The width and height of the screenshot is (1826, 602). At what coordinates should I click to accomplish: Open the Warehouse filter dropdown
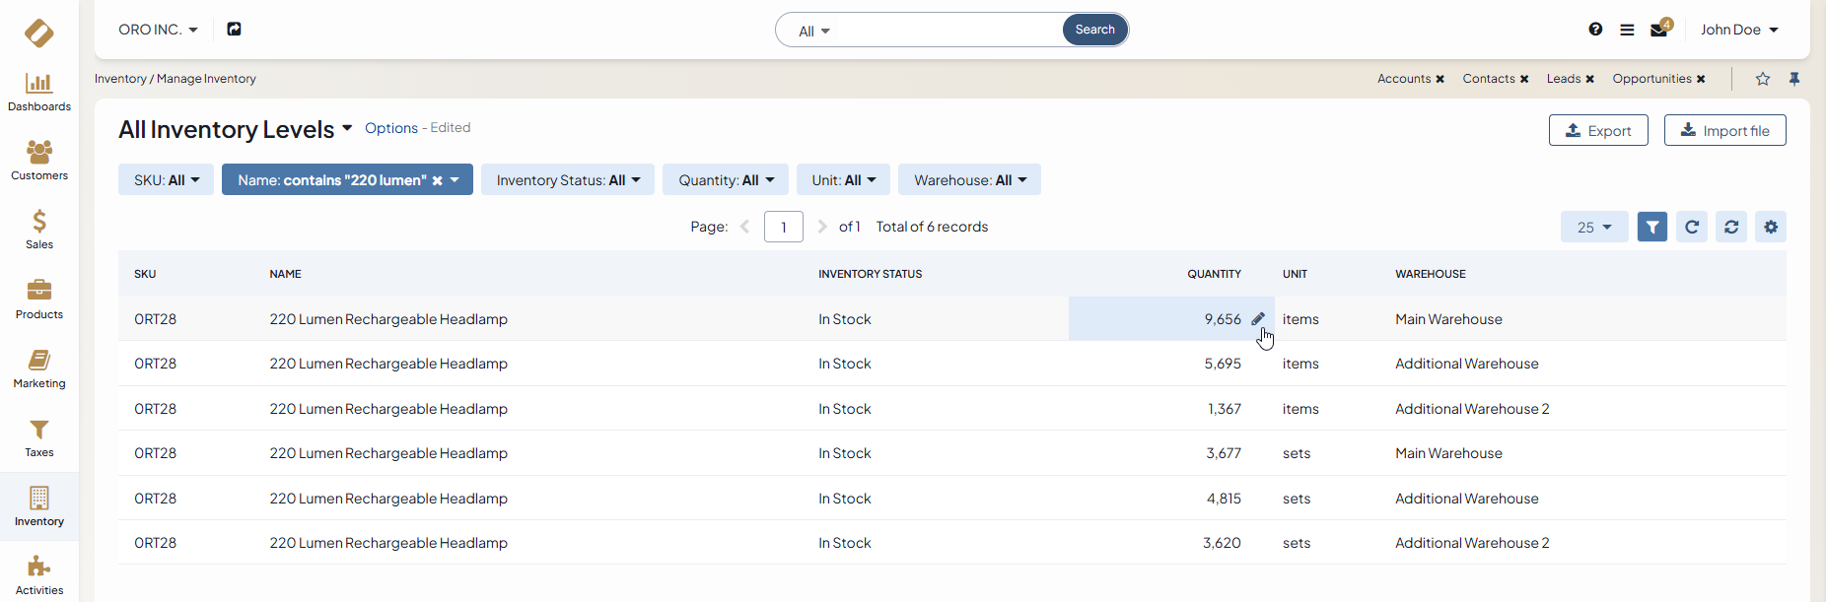click(969, 180)
